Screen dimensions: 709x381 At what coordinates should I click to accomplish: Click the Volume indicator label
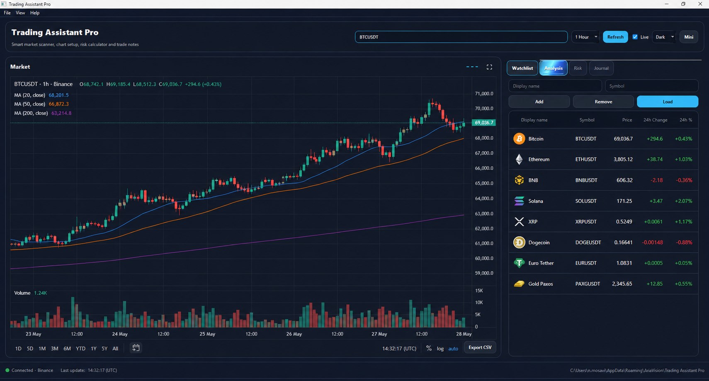[x=22, y=293]
